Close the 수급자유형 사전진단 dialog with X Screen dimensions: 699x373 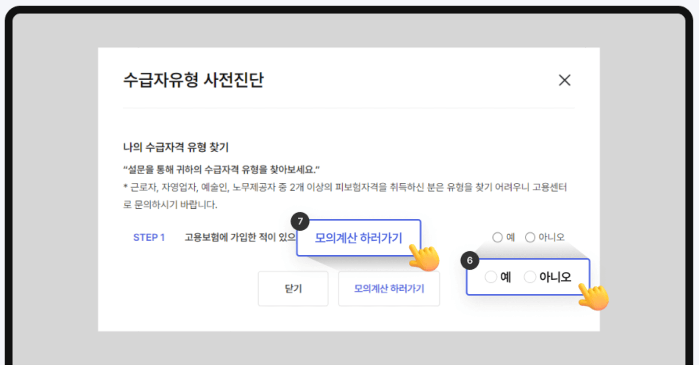565,80
